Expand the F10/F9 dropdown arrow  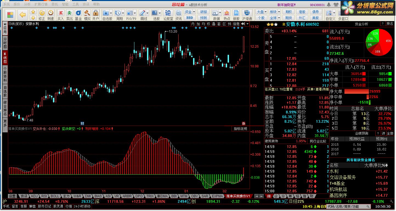point(135,13)
